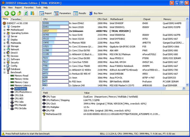
Task: Click the green Forward arrow icon
Action: click(13, 13)
